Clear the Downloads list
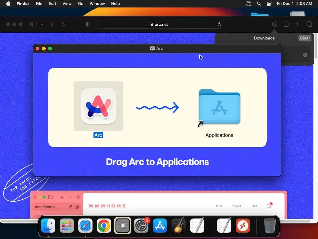The width and height of the screenshot is (318, 239). tap(305, 38)
